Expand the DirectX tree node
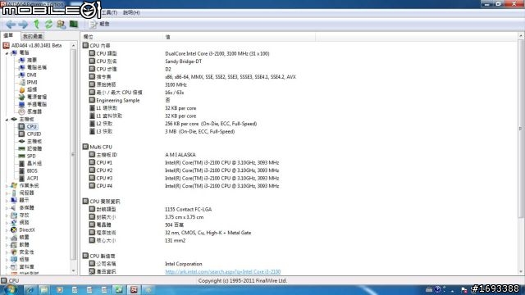The image size is (525, 295). click(x=7, y=230)
